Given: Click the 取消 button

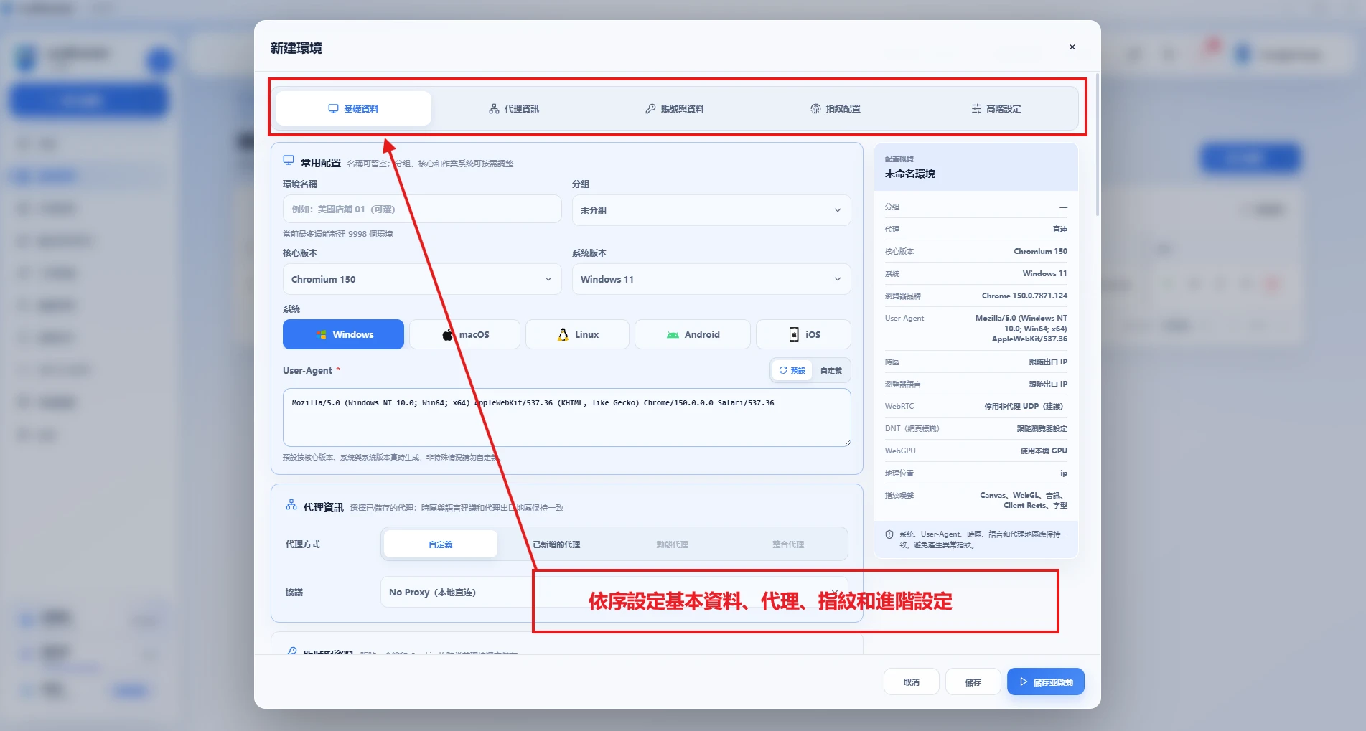Looking at the screenshot, I should 912,682.
